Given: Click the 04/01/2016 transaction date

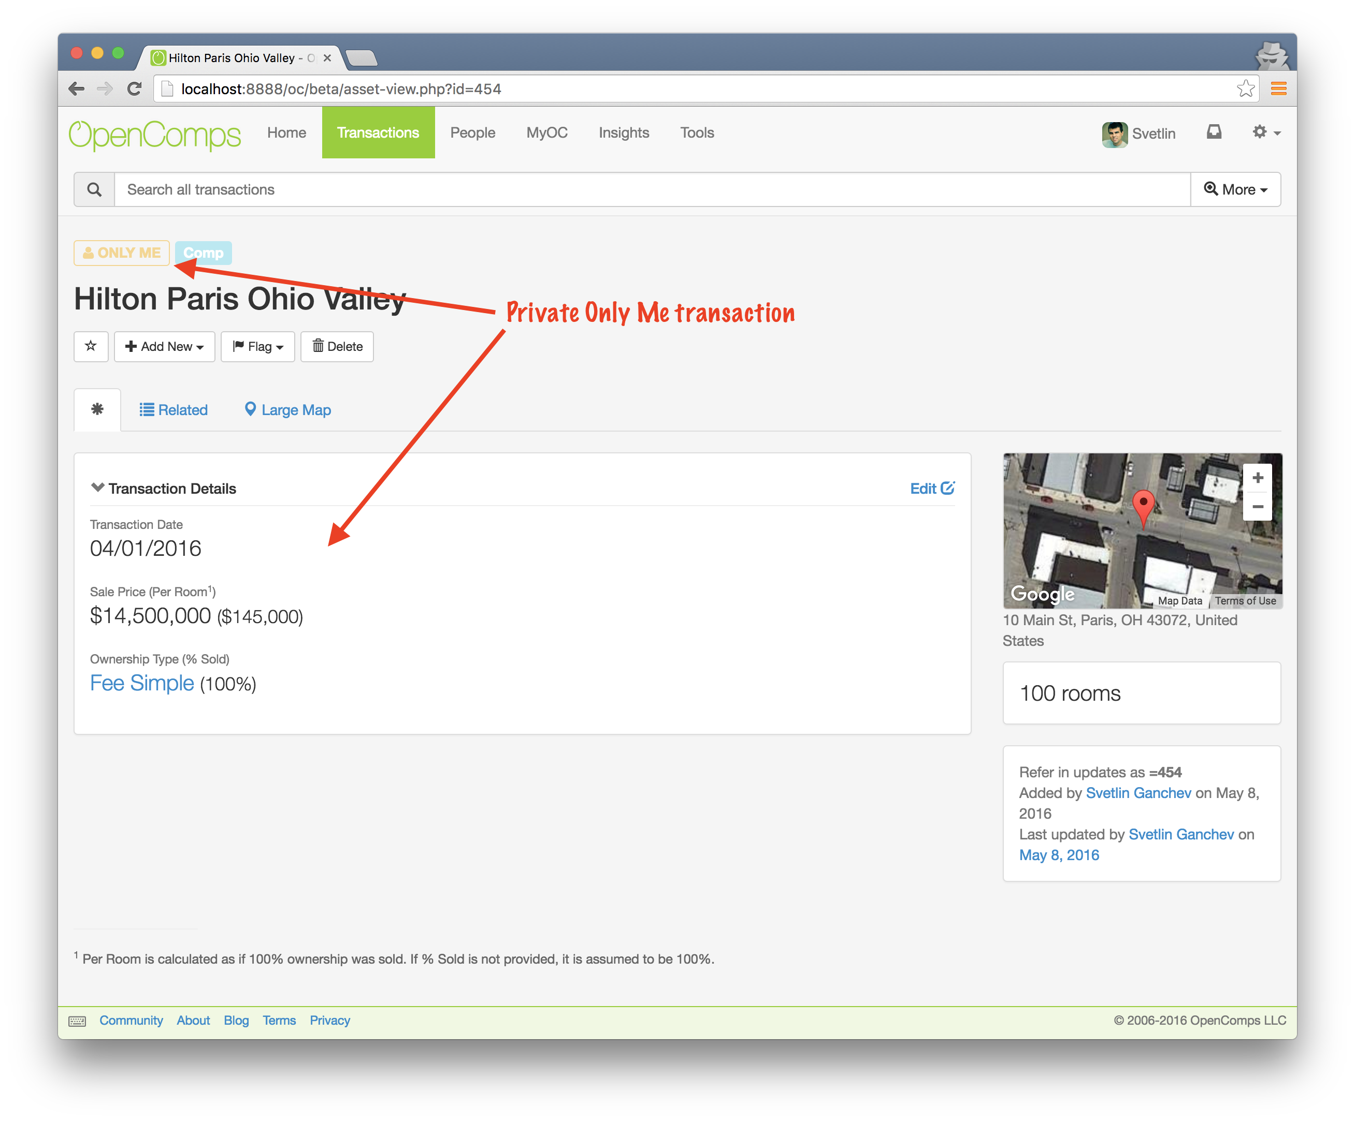Looking at the screenshot, I should 146,548.
